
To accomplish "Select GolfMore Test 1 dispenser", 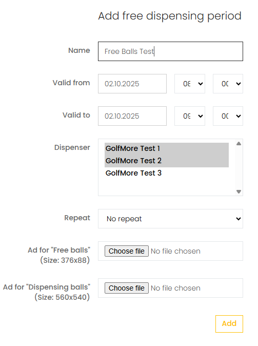I will click(167, 148).
